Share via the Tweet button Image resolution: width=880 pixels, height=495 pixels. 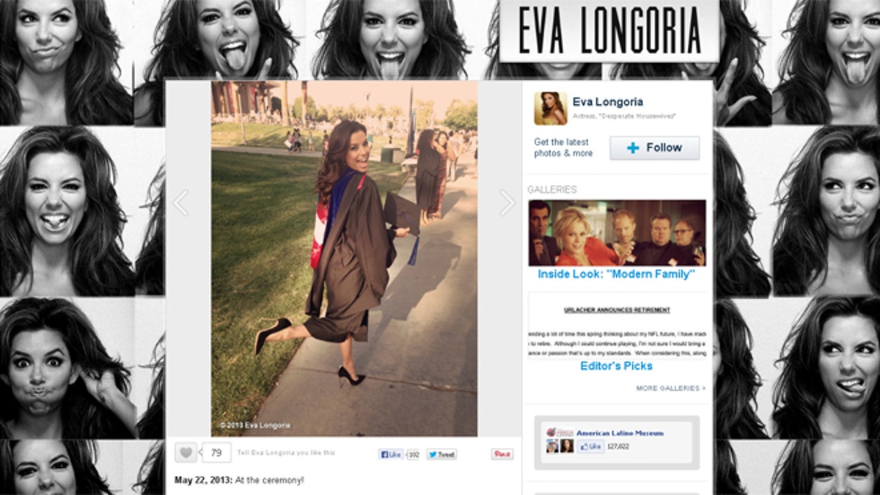(441, 454)
